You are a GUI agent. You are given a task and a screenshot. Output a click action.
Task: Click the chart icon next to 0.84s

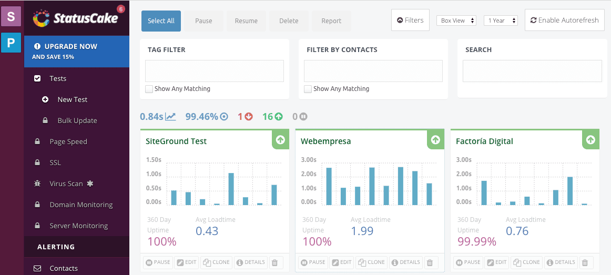click(171, 116)
